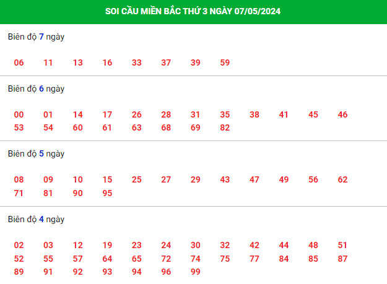This screenshot has height=284, width=387.
Task: Click number 27 in the 5-day section
Action: 166,179
